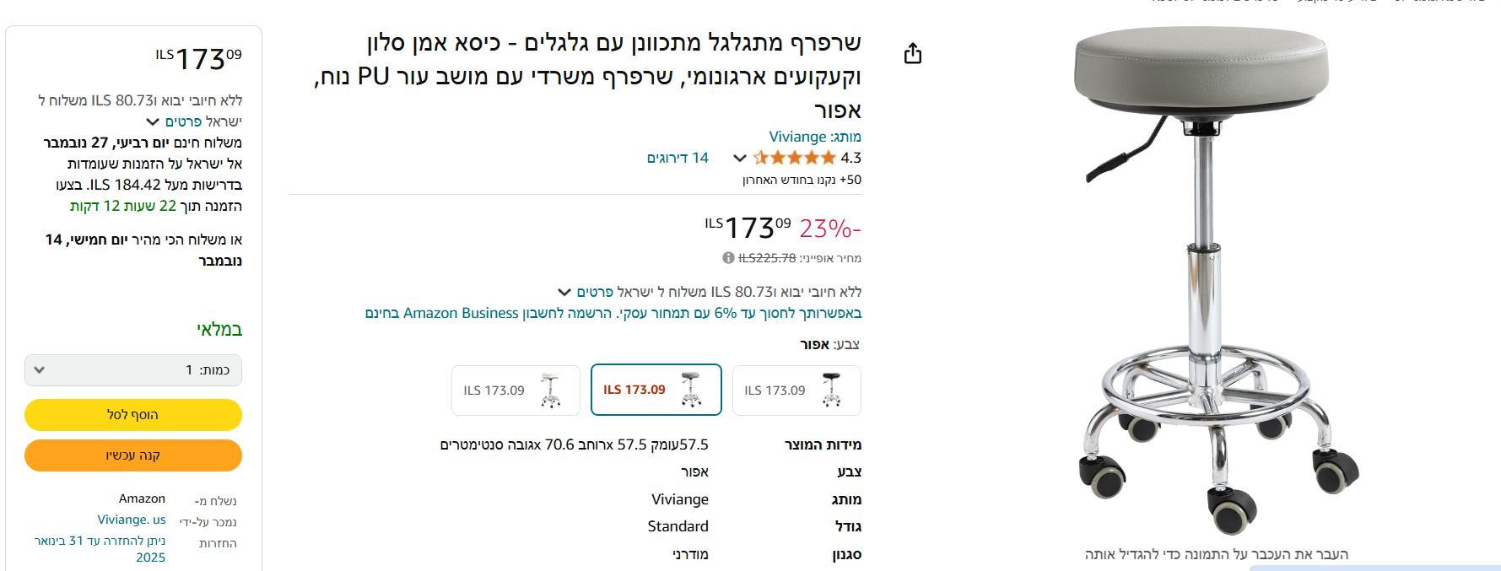This screenshot has height=571, width=1501.
Task: Click the yellow Add to Cart button
Action: pos(133,415)
